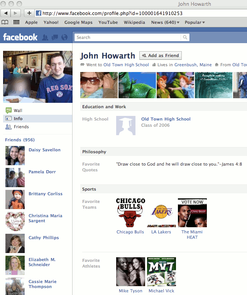Image resolution: width=247 pixels, height=295 pixels.
Task: Open the Greenbush, Maine link
Action: pyautogui.click(x=193, y=65)
